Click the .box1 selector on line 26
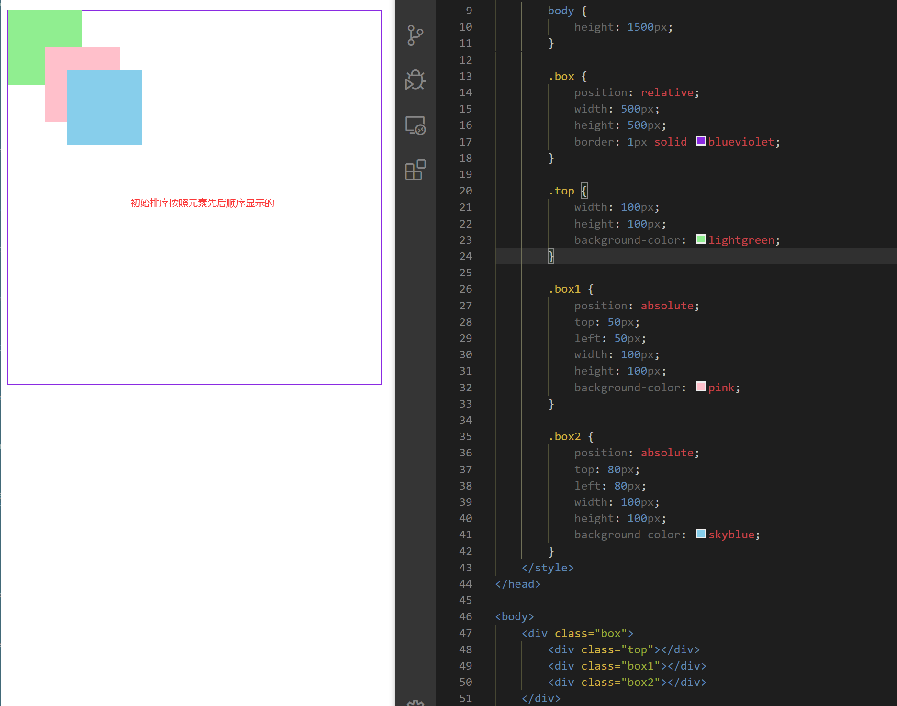The width and height of the screenshot is (897, 706). pyautogui.click(x=564, y=289)
